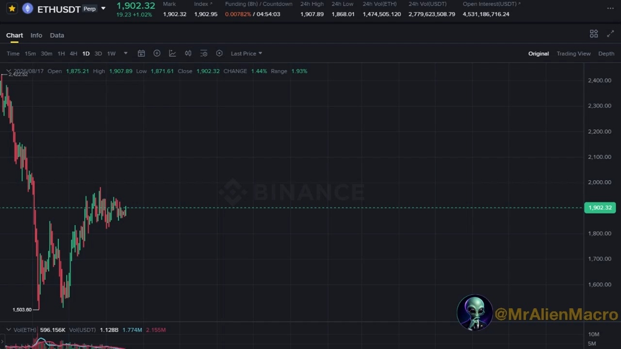This screenshot has width=621, height=349.
Task: Click the large 1,902.32 last price
Action: [135, 5]
